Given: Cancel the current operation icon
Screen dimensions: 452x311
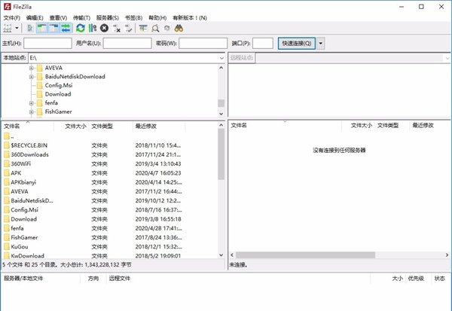Looking at the screenshot, I should pyautogui.click(x=104, y=29).
